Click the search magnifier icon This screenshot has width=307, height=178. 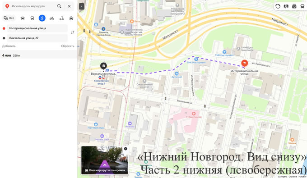pos(59,6)
